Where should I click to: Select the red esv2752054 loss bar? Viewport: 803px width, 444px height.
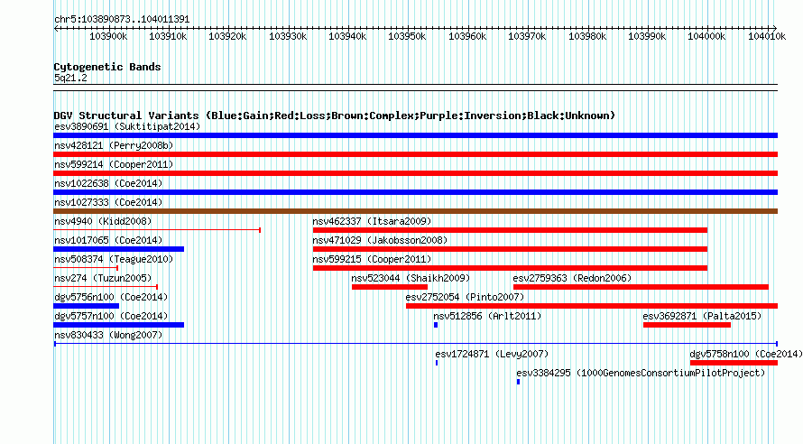tap(592, 306)
